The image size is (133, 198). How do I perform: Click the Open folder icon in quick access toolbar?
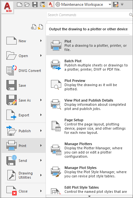(27, 5)
